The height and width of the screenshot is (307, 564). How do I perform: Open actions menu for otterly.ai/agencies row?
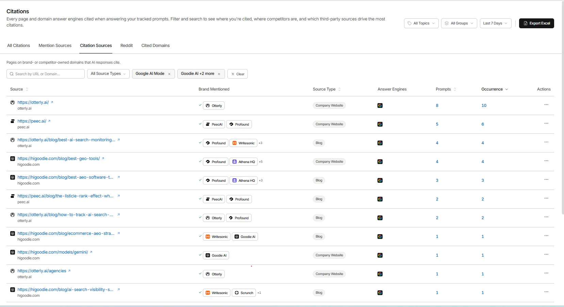(546, 273)
